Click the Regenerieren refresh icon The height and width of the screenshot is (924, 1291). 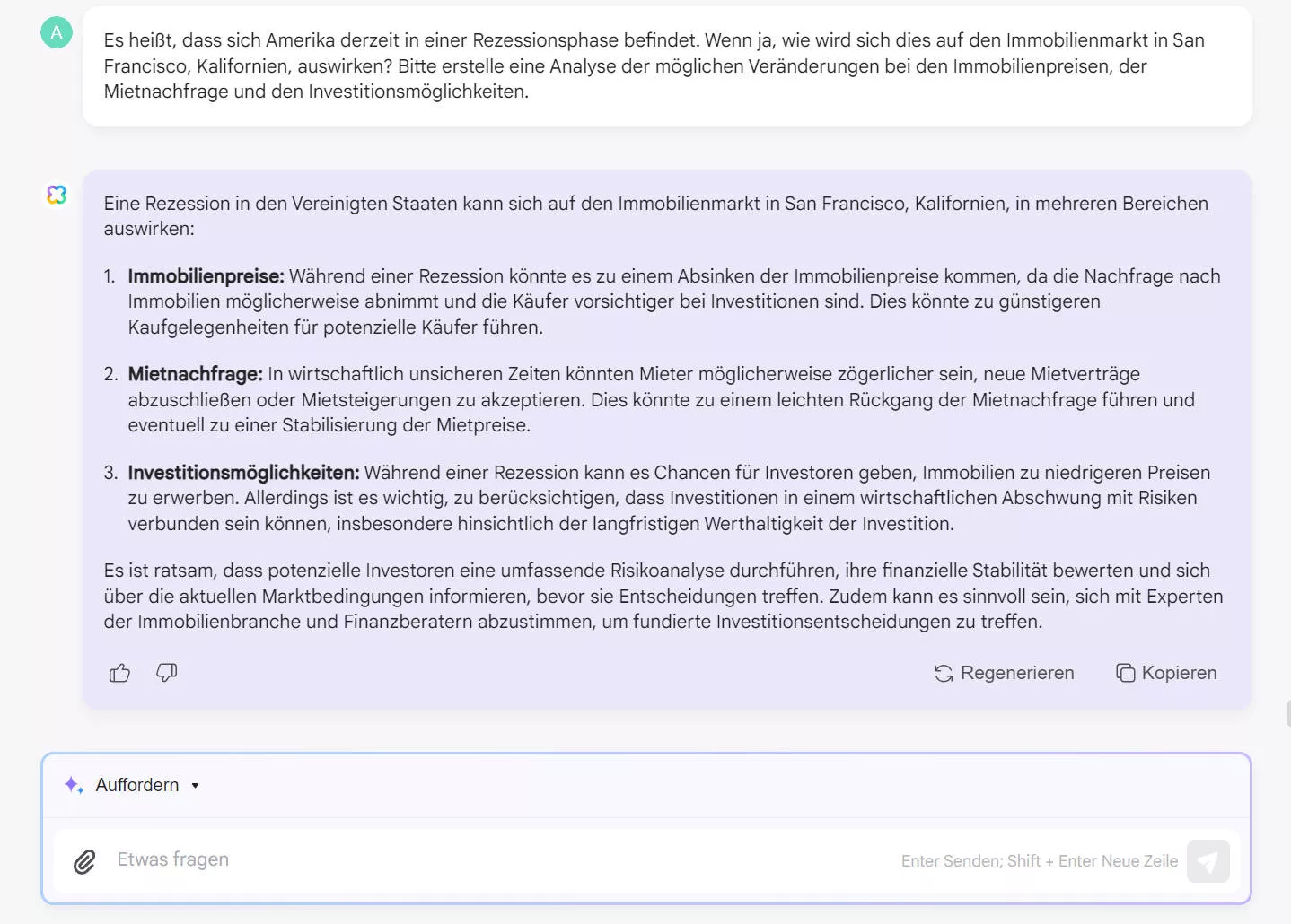pyautogui.click(x=943, y=673)
